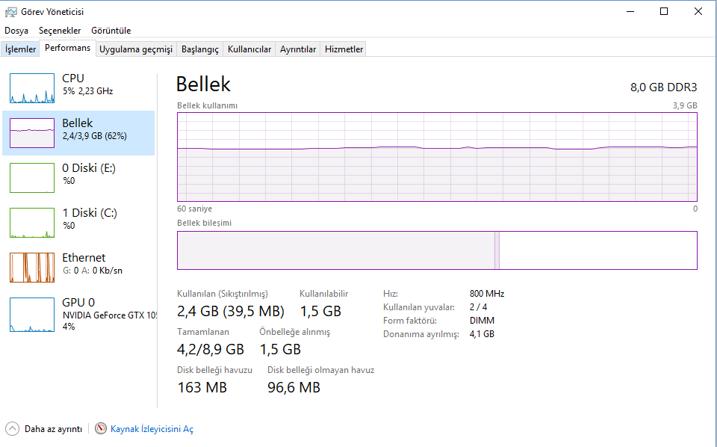Viewport: 717px width, 447px height.
Task: Go to the Başlangıç tab
Action: 200,49
